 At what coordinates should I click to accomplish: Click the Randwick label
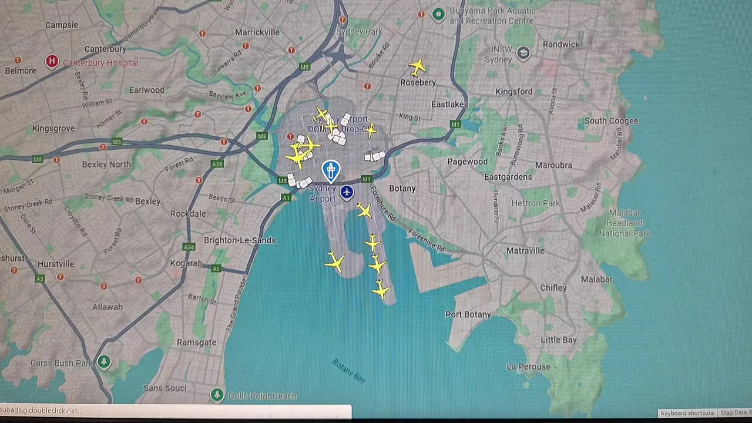click(x=561, y=44)
